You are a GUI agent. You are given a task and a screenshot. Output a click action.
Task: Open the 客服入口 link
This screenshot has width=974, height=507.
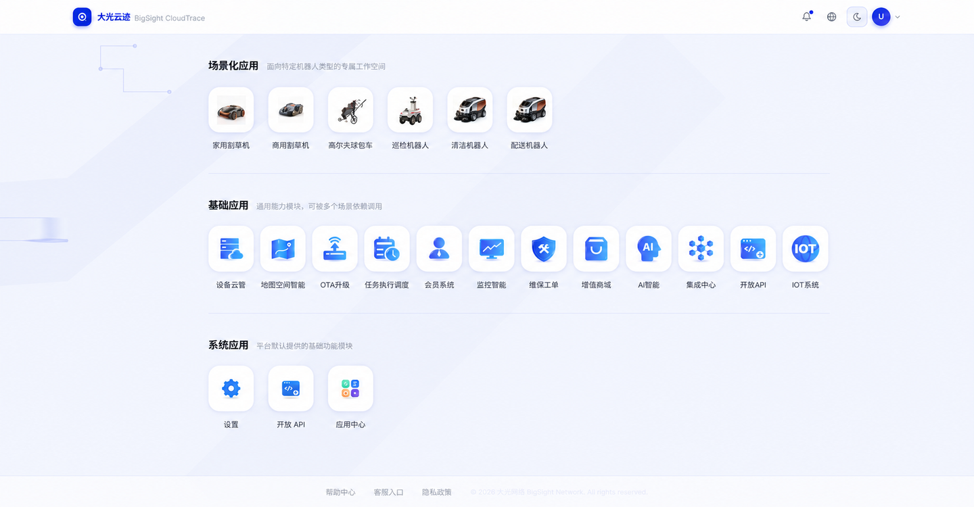(x=388, y=492)
